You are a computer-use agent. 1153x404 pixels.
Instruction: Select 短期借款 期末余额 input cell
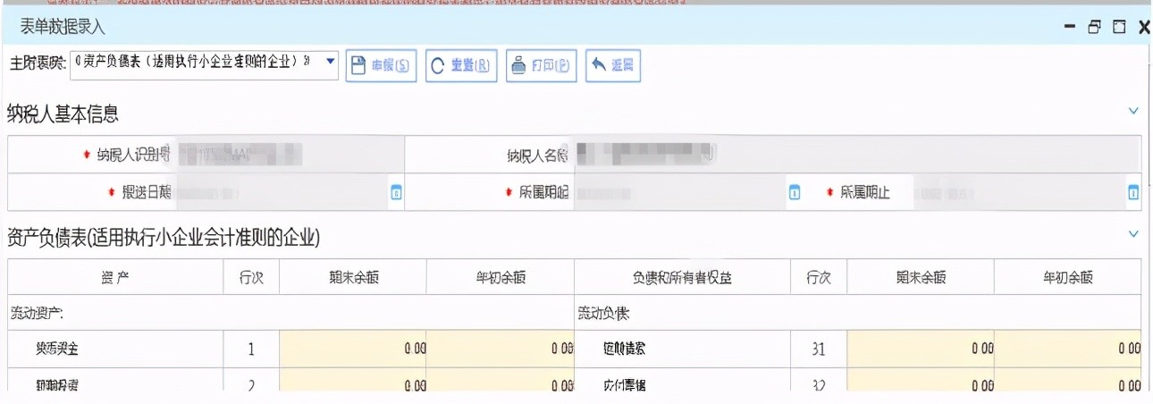[x=920, y=349]
